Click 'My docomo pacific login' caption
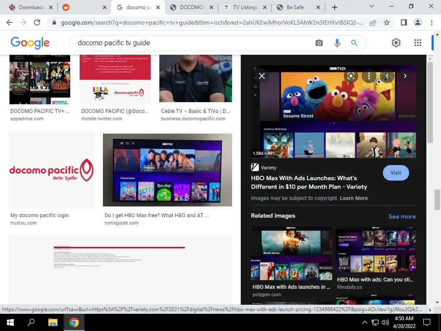The height and width of the screenshot is (331, 441). [39, 215]
